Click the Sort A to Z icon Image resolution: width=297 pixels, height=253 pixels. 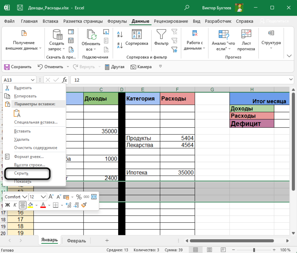(120, 35)
